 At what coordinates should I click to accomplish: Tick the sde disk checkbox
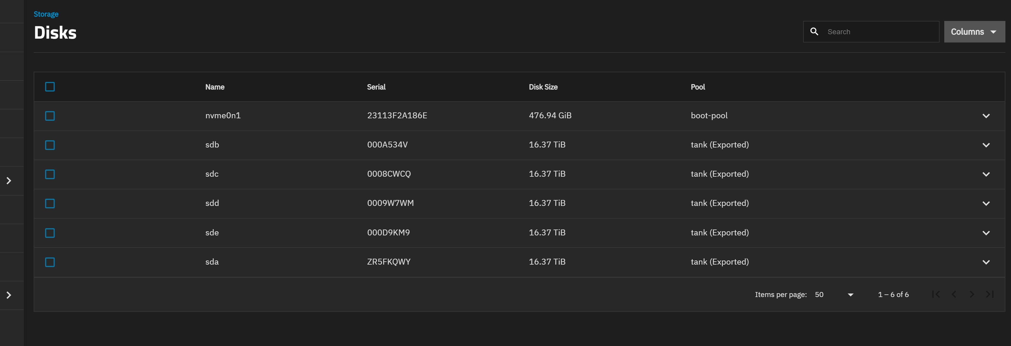50,233
